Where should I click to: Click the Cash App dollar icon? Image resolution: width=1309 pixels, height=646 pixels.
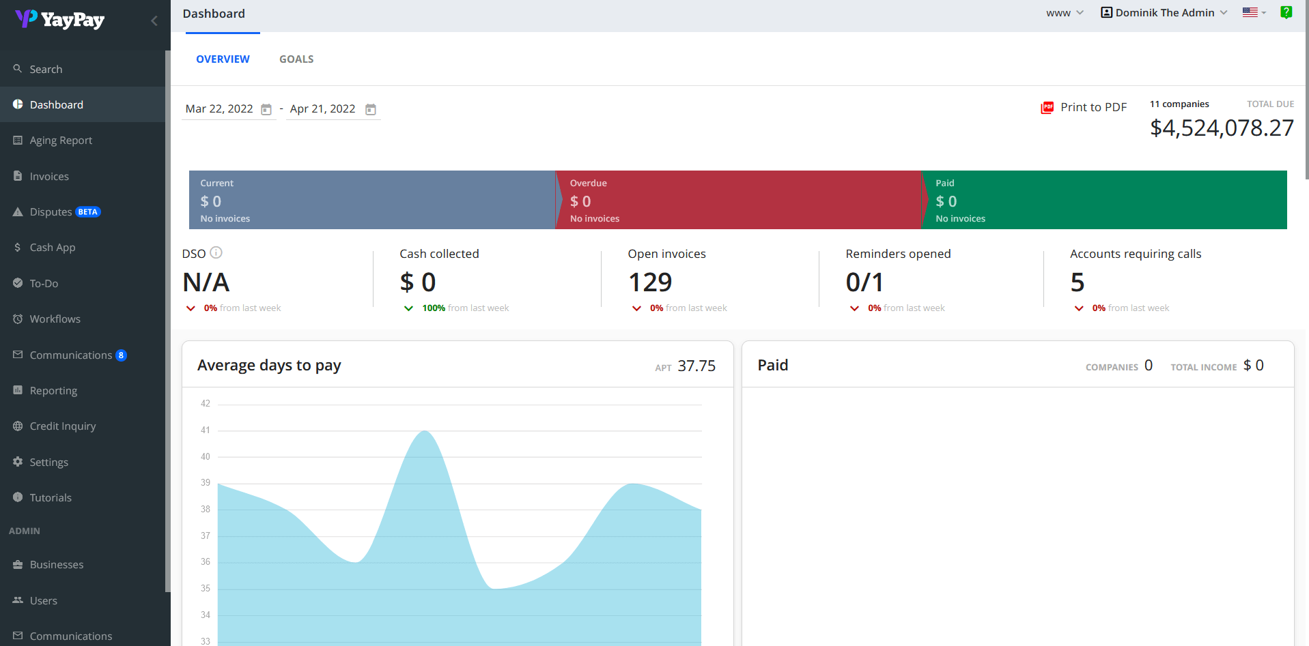18,247
